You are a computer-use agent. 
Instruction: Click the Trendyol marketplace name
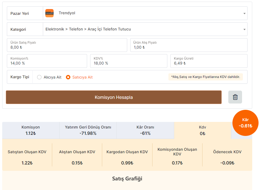pos(67,13)
